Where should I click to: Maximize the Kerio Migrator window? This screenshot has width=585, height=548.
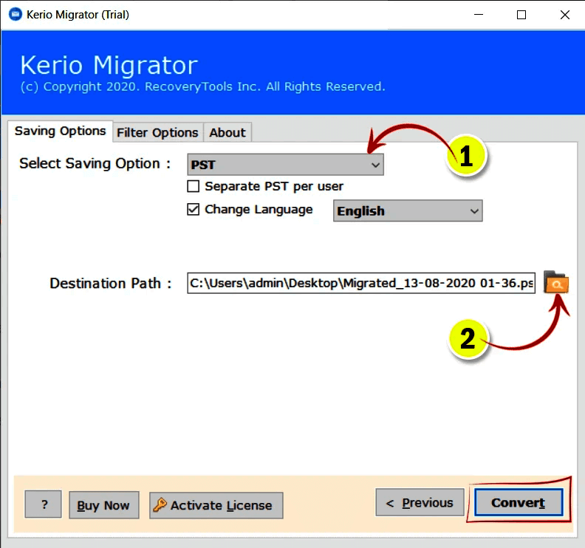(x=521, y=15)
